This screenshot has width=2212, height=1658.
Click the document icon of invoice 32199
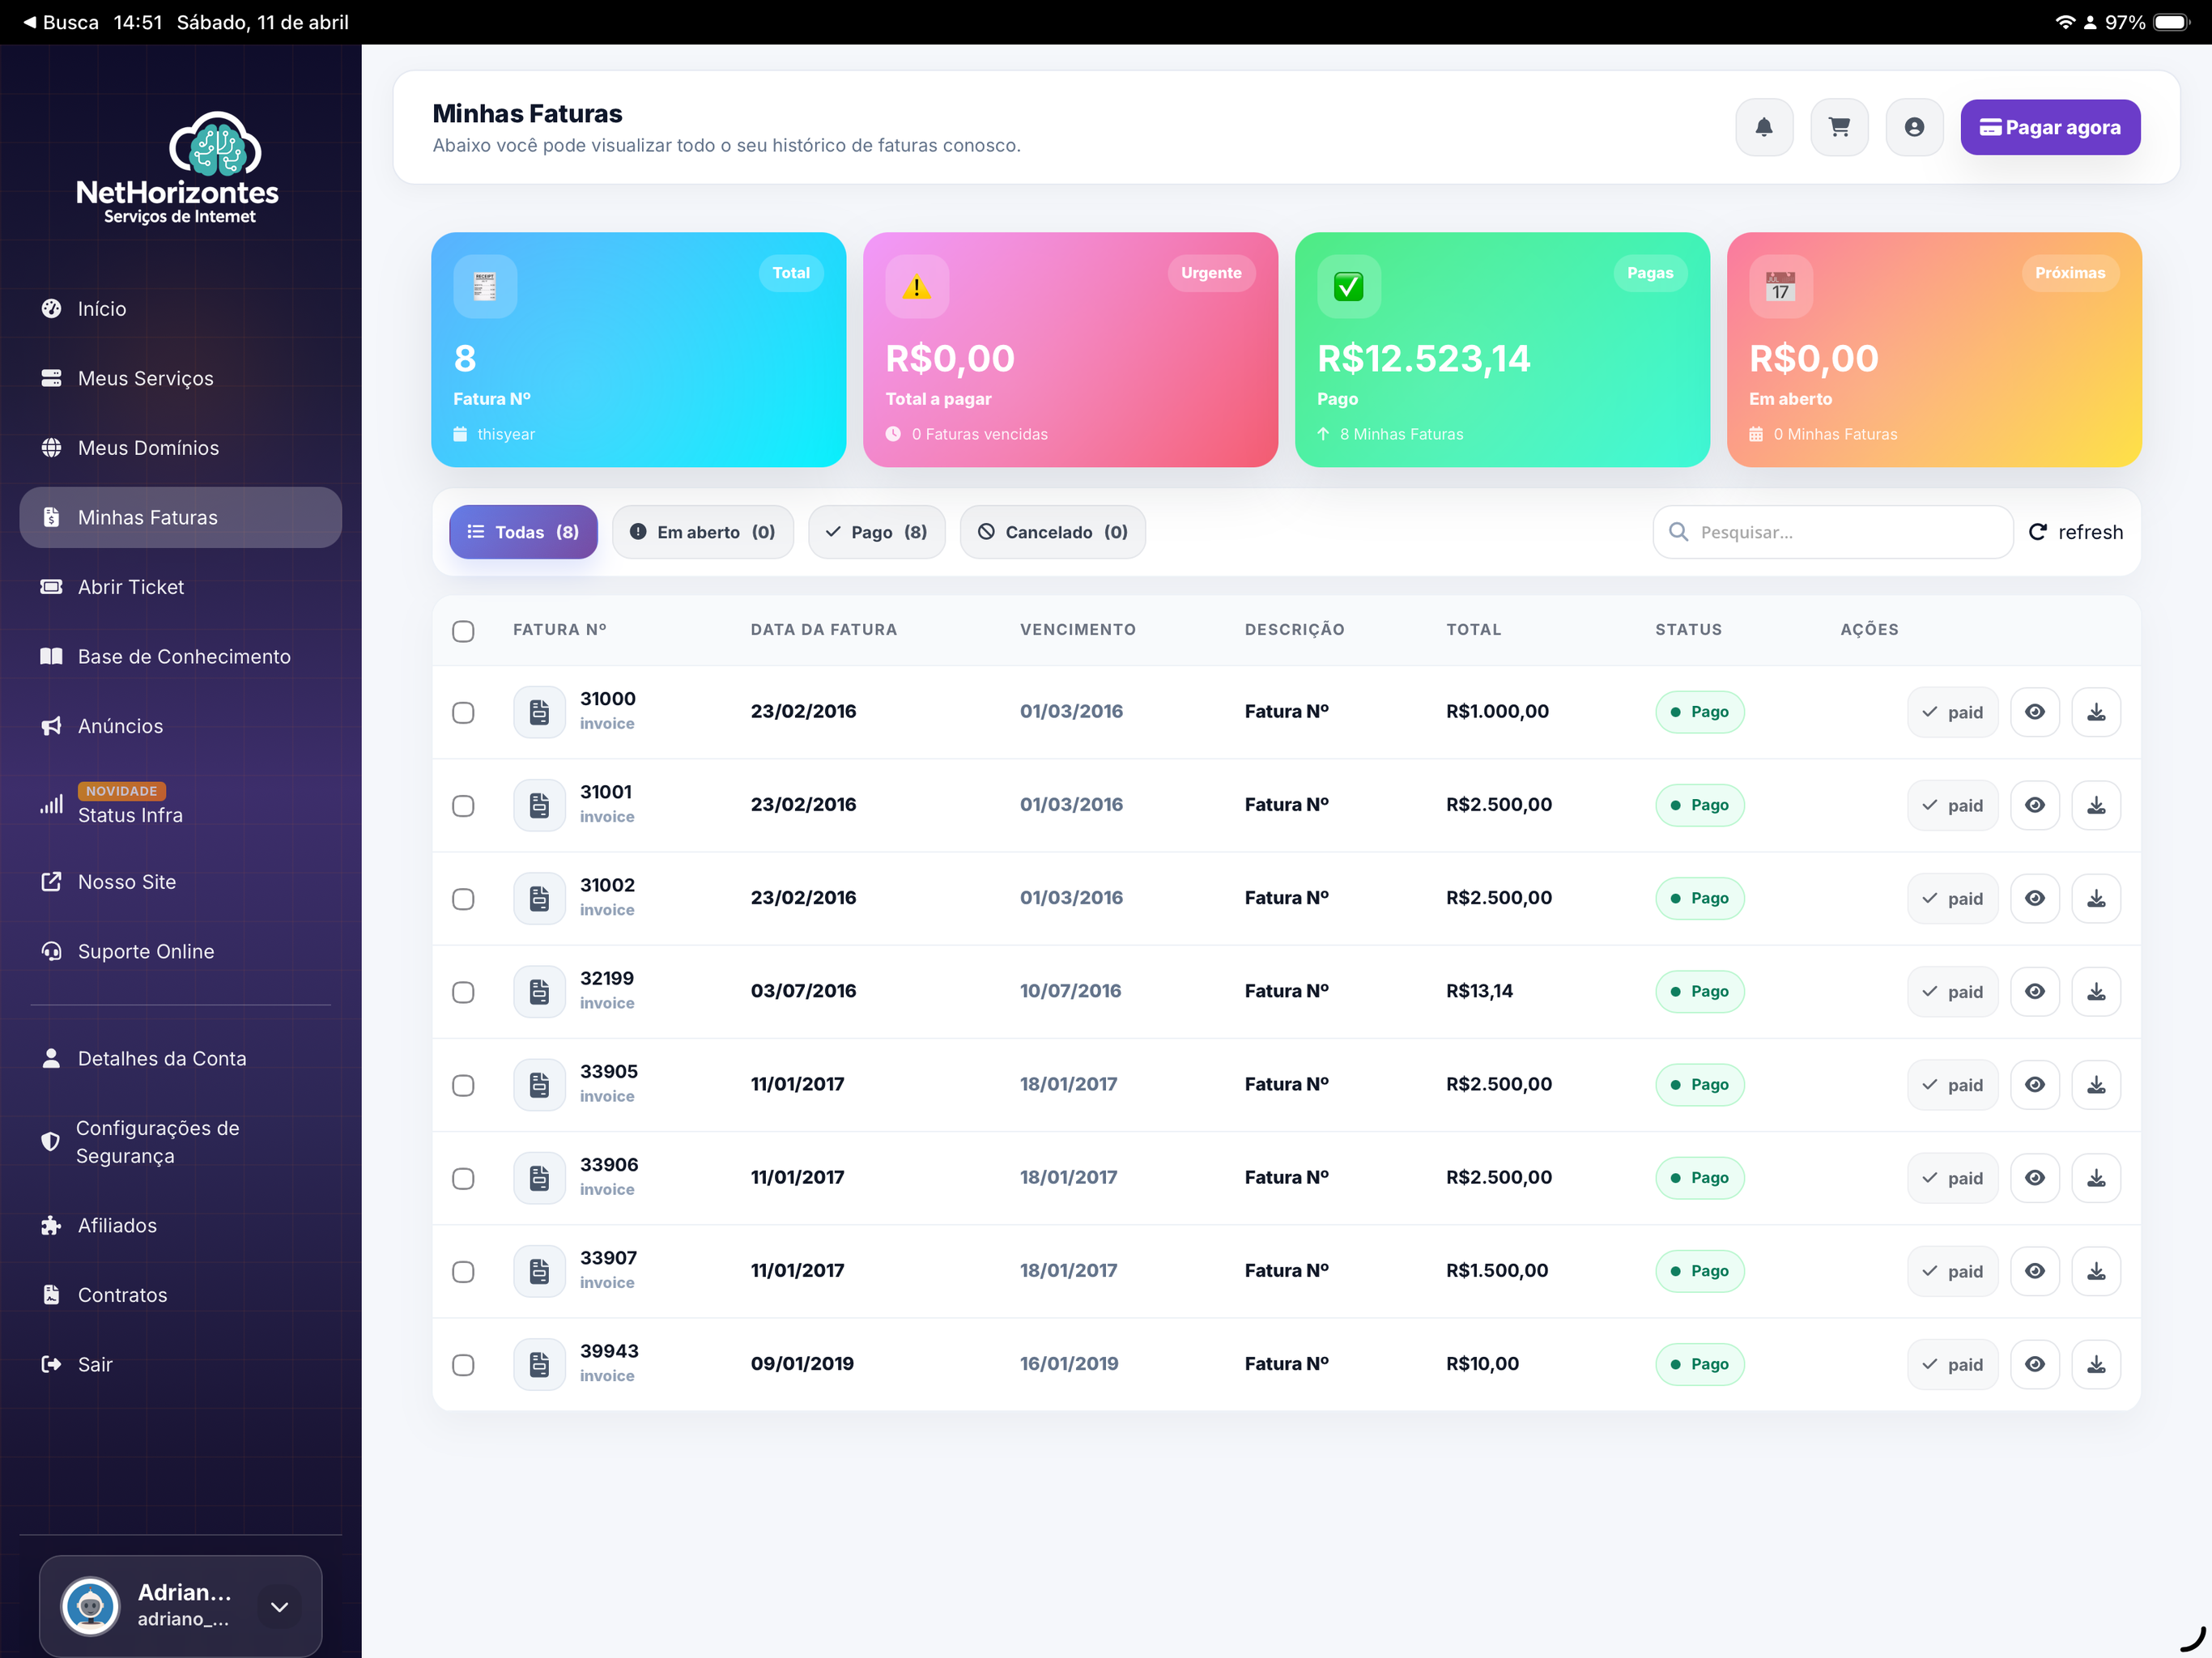click(539, 991)
